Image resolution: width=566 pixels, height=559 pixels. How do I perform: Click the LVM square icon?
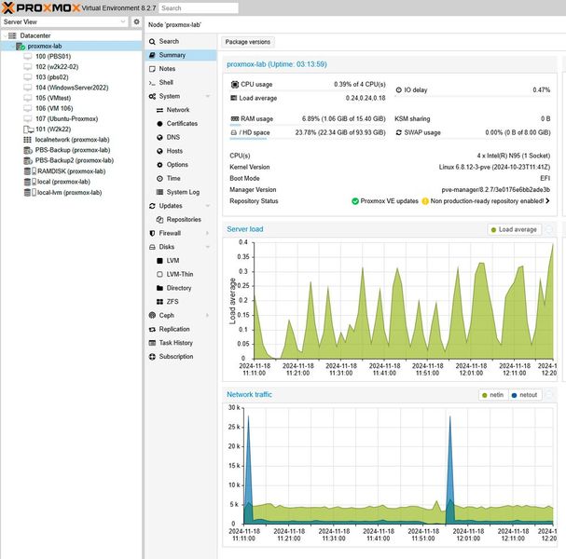coord(159,261)
